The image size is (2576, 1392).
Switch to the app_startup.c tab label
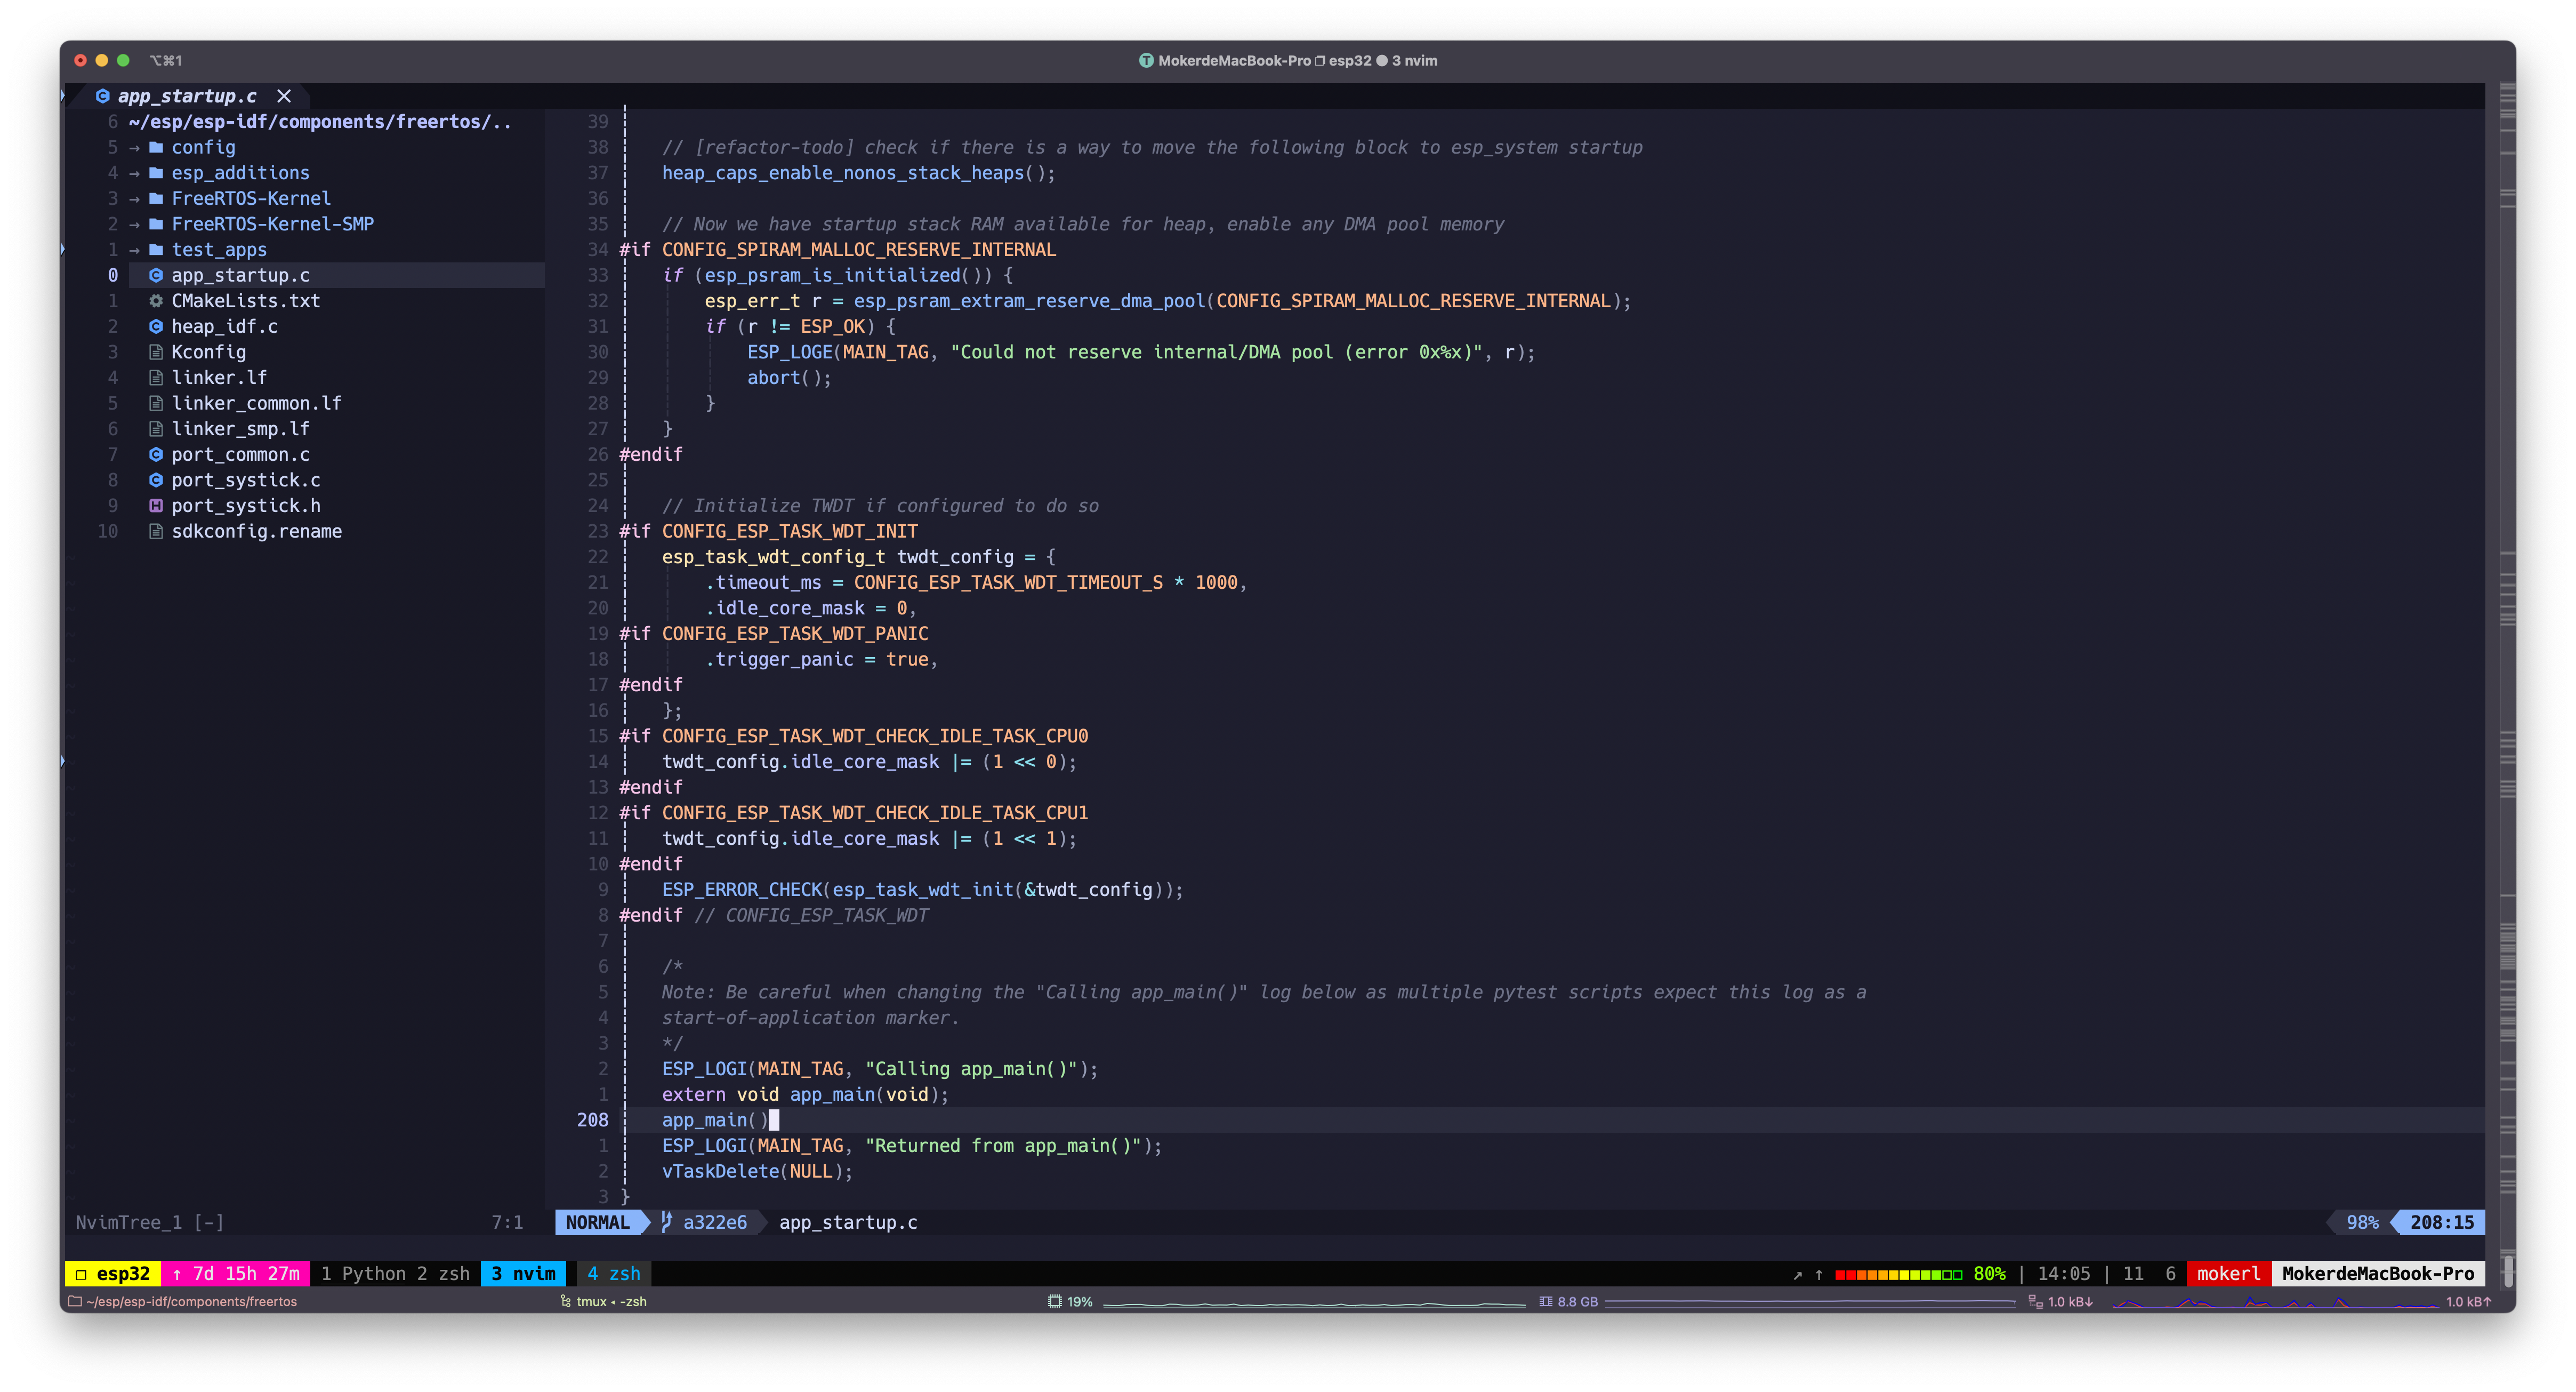187,96
